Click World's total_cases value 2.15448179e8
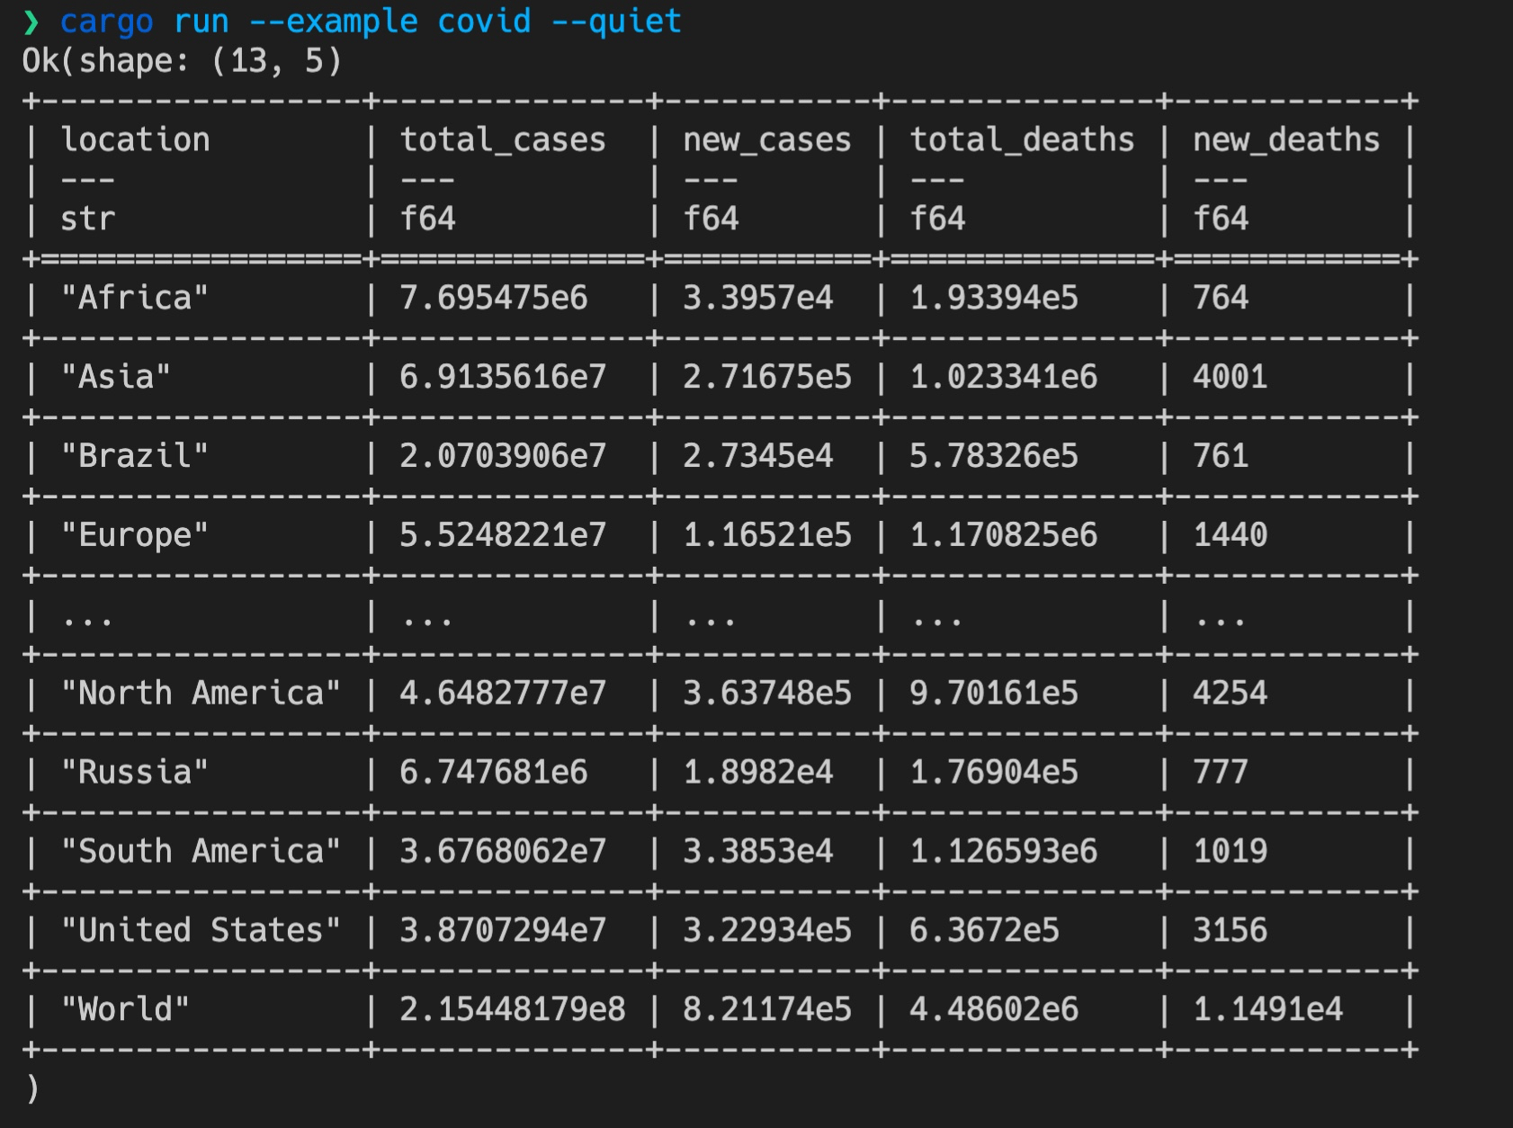The width and height of the screenshot is (1513, 1128). pos(512,1010)
